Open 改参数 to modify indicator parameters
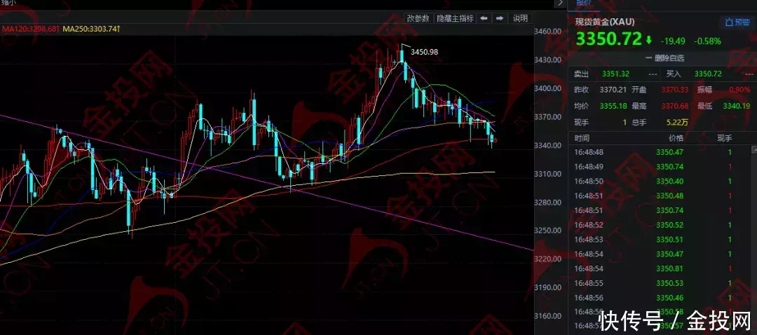This screenshot has height=335, width=757. tap(419, 18)
